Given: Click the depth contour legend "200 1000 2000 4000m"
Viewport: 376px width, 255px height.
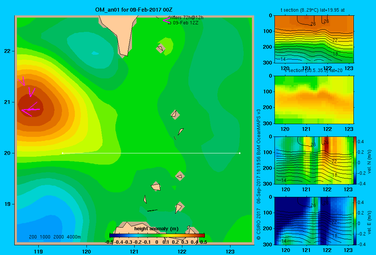Looking at the screenshot, I should click(x=55, y=237).
